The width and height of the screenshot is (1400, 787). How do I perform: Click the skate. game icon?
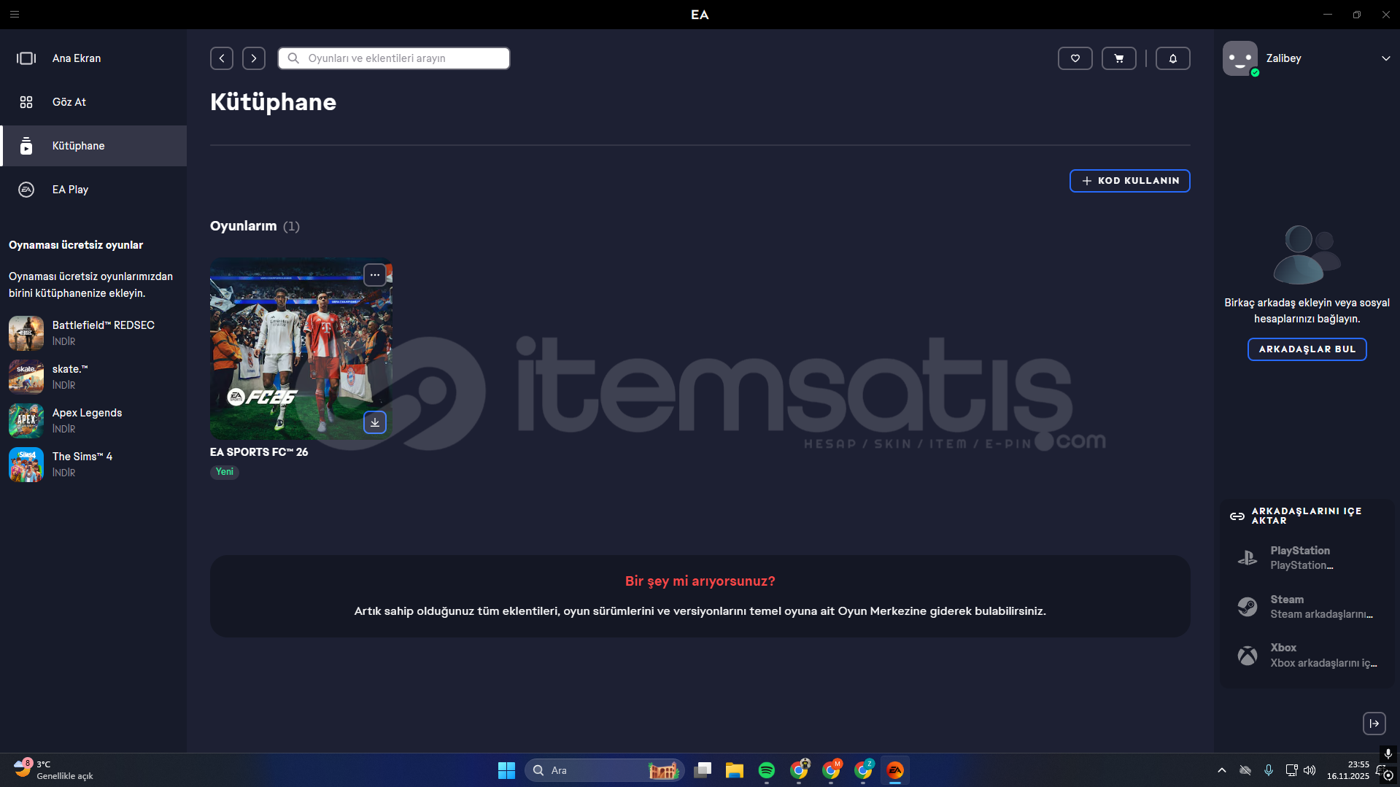pos(26,377)
